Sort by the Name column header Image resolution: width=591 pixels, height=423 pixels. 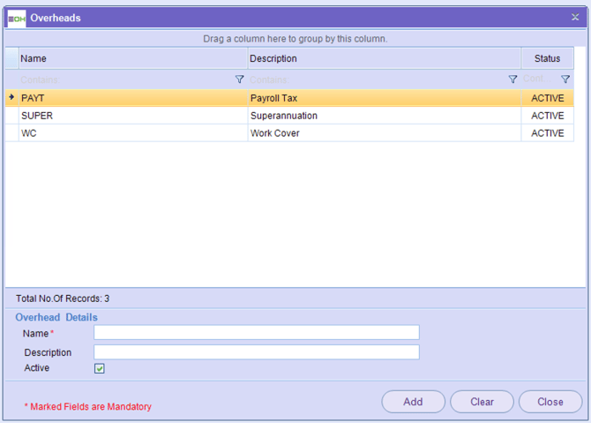coord(132,58)
